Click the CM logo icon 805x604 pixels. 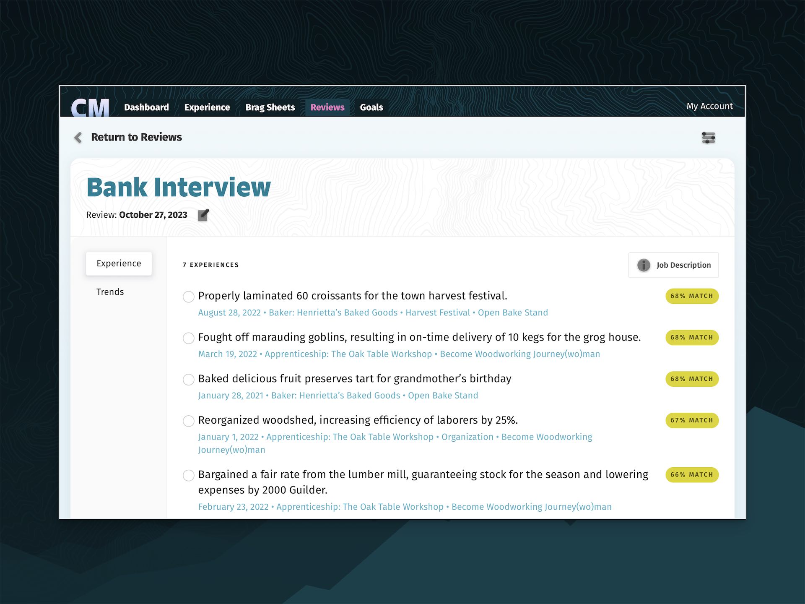click(90, 107)
